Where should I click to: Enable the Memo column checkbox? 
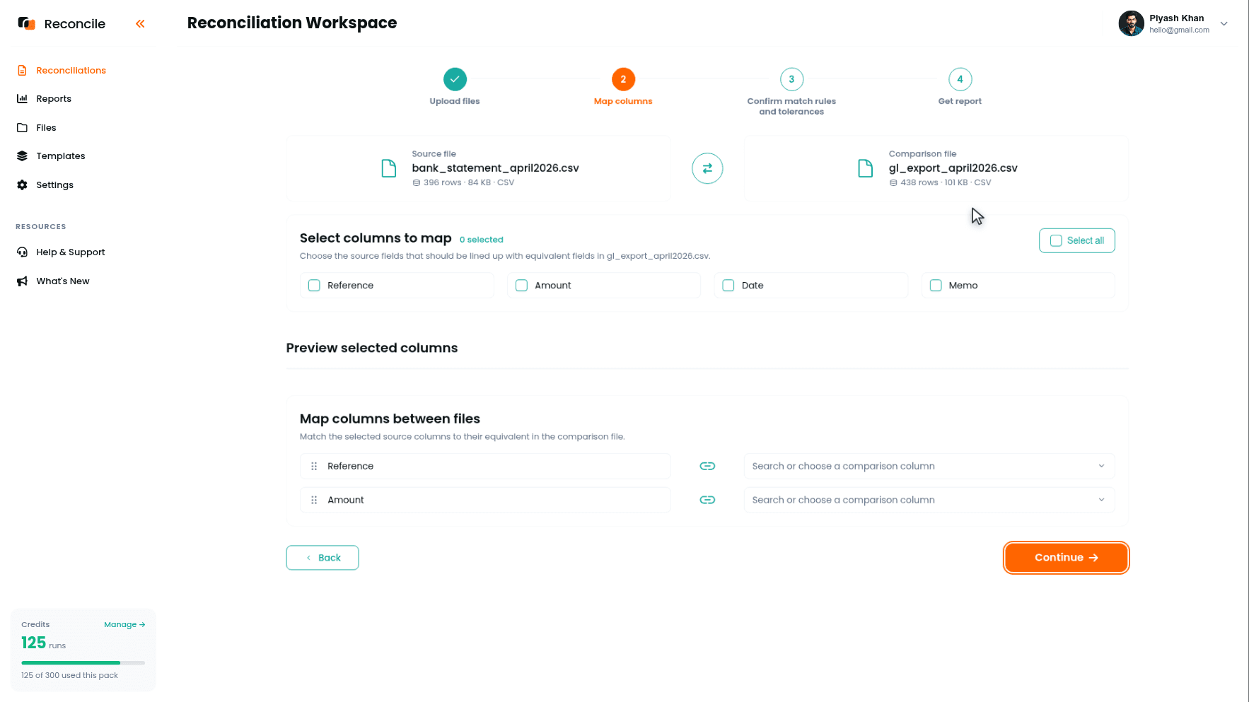click(936, 286)
